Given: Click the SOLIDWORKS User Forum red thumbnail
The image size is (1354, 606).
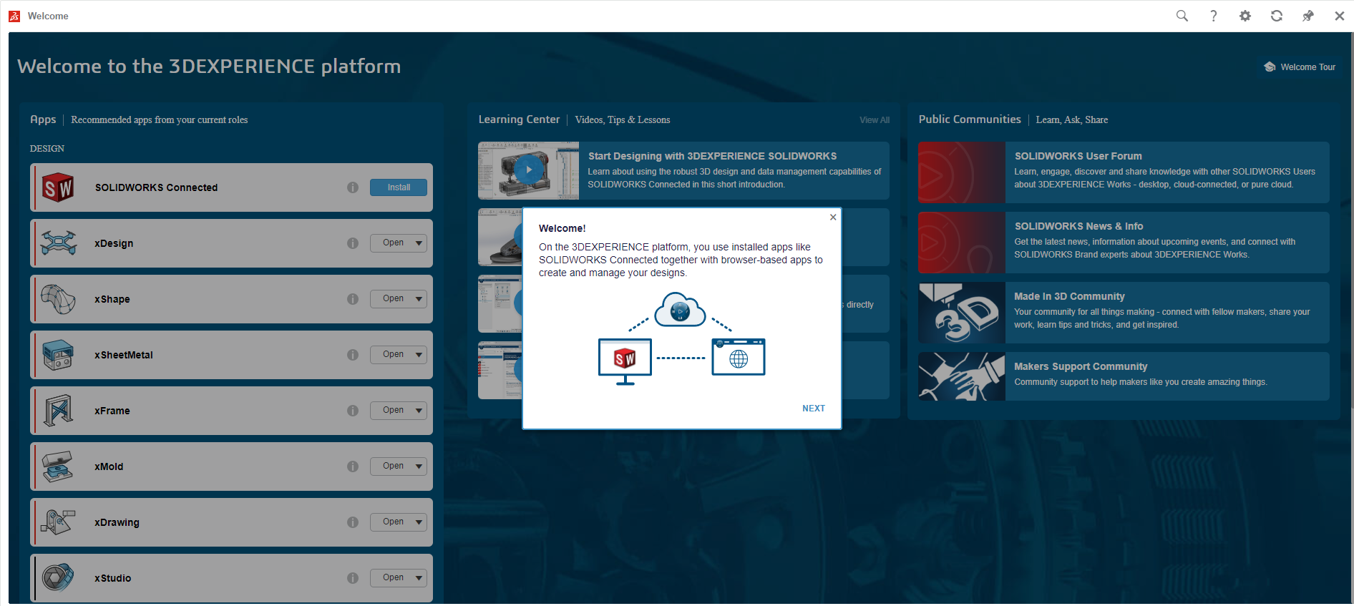Looking at the screenshot, I should 962,172.
